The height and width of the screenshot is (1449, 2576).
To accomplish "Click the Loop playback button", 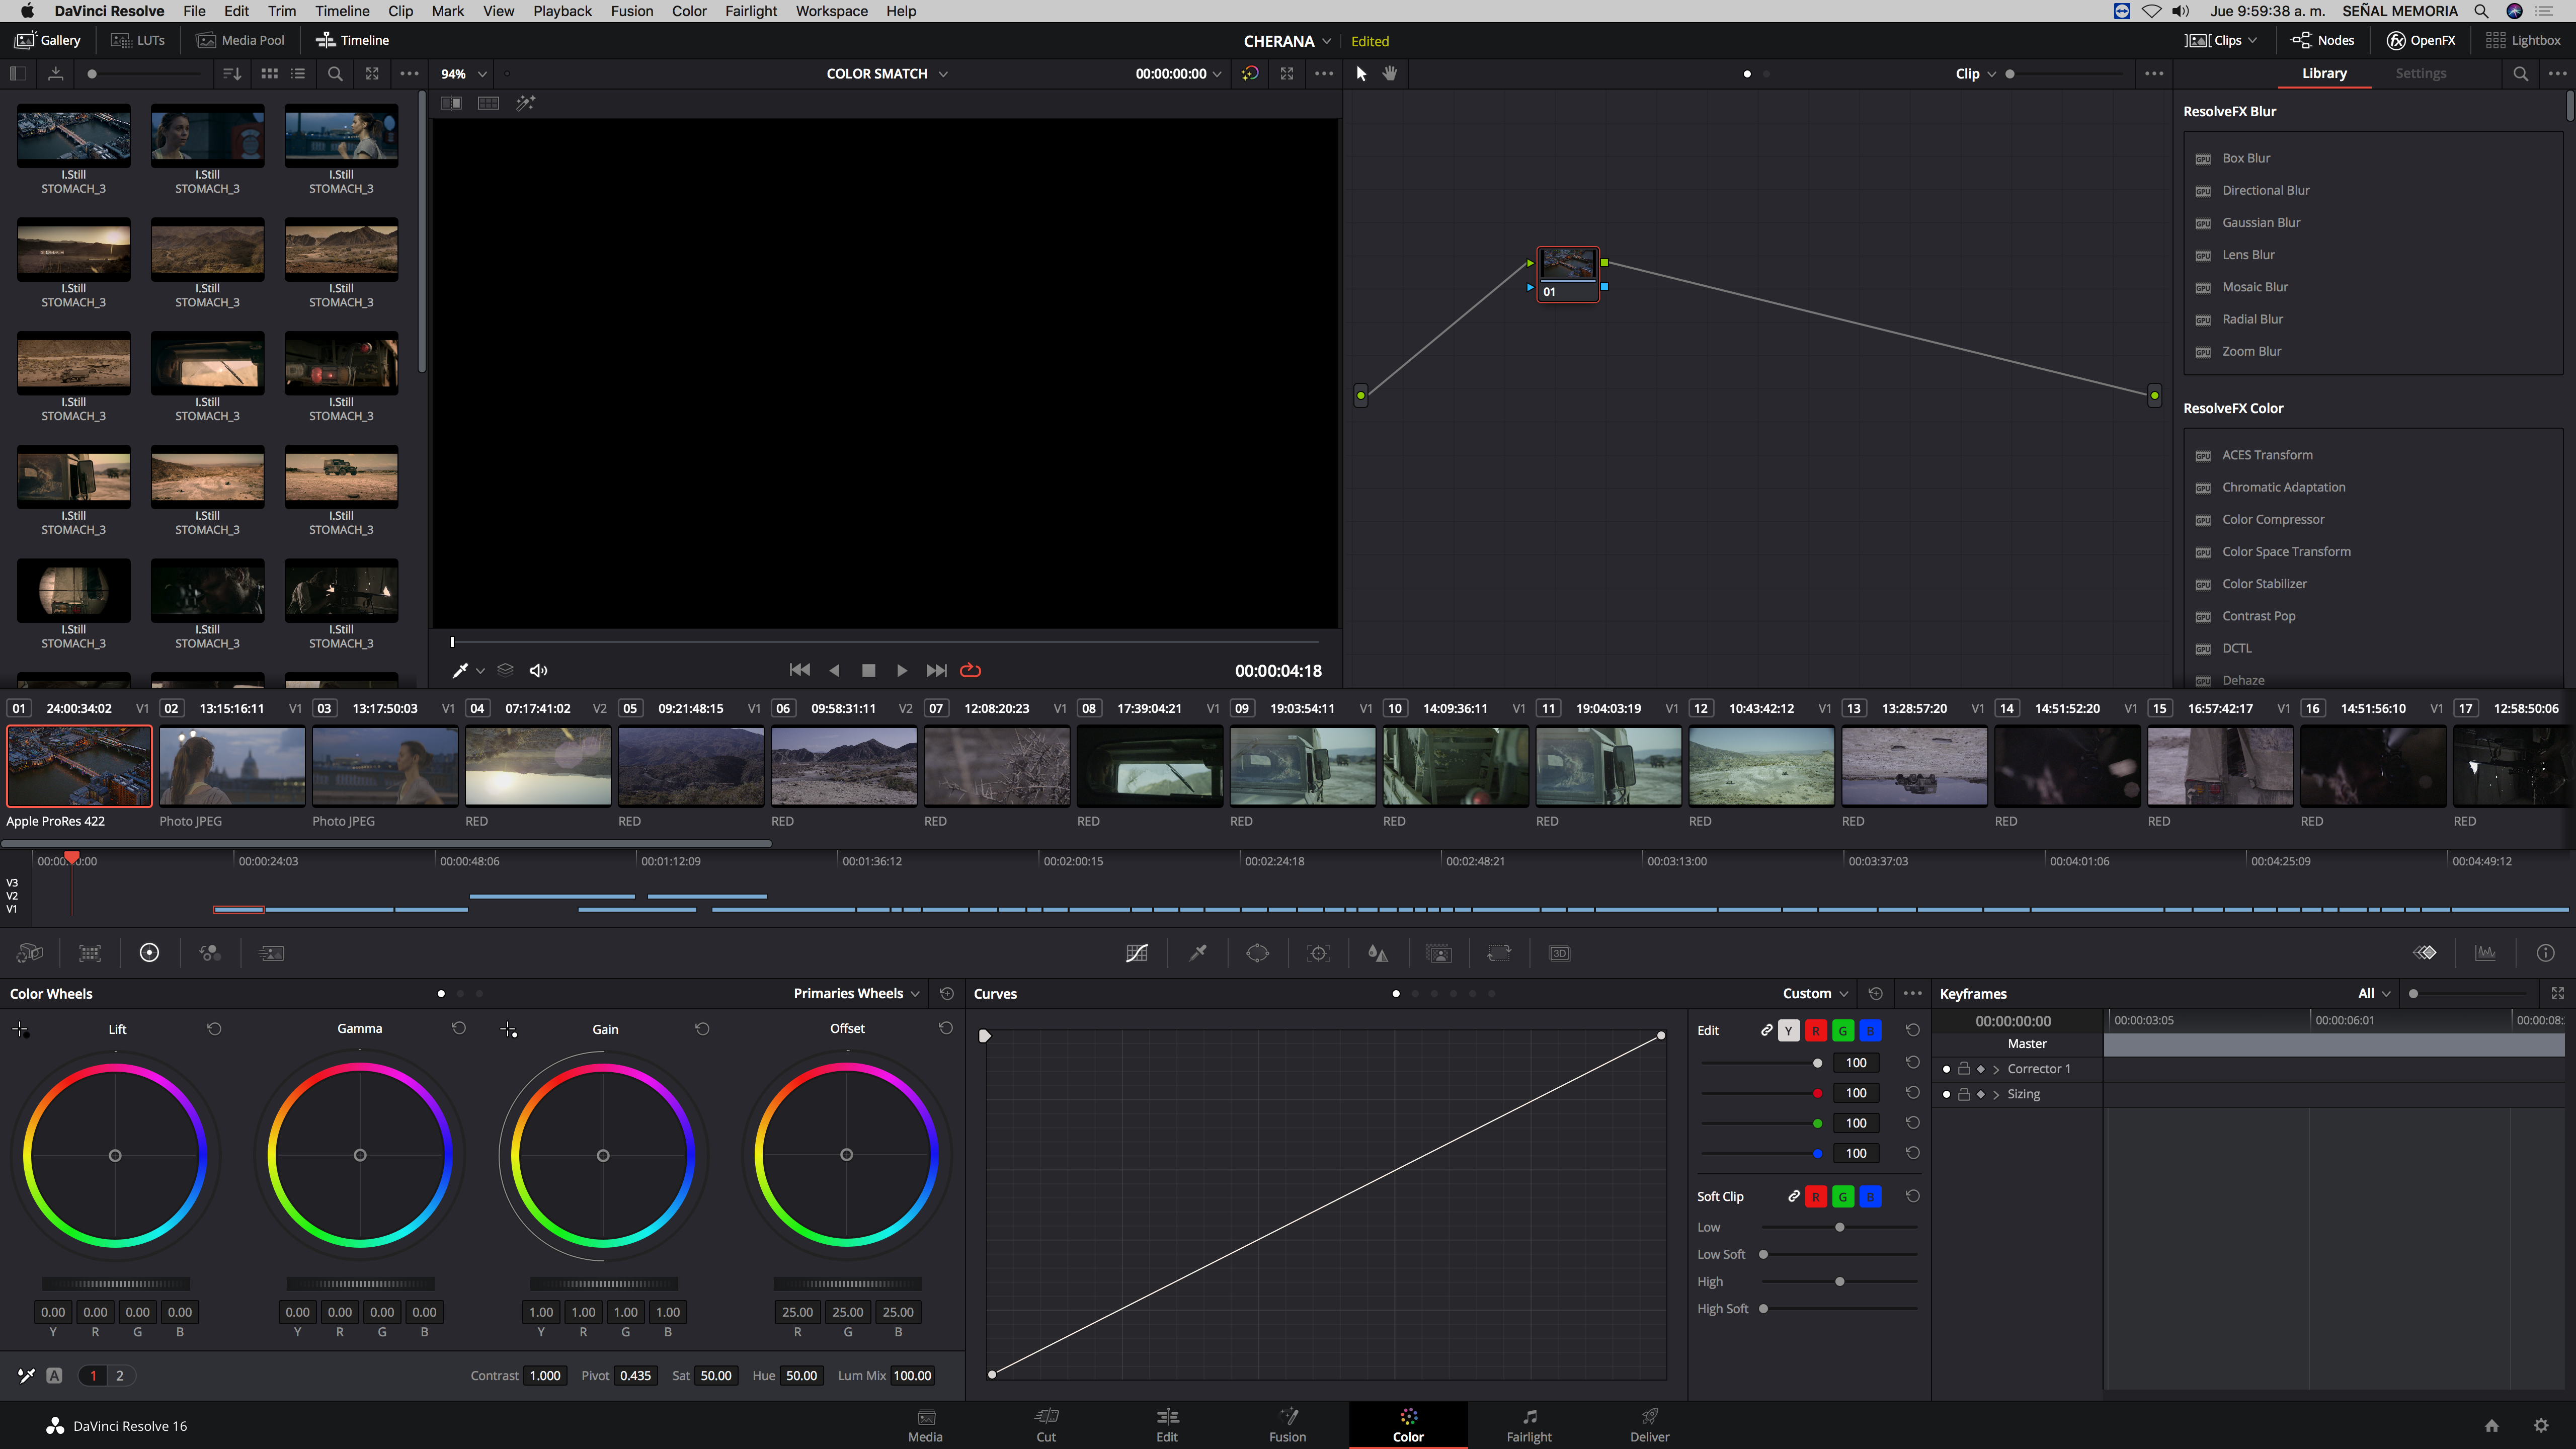I will pyautogui.click(x=970, y=670).
